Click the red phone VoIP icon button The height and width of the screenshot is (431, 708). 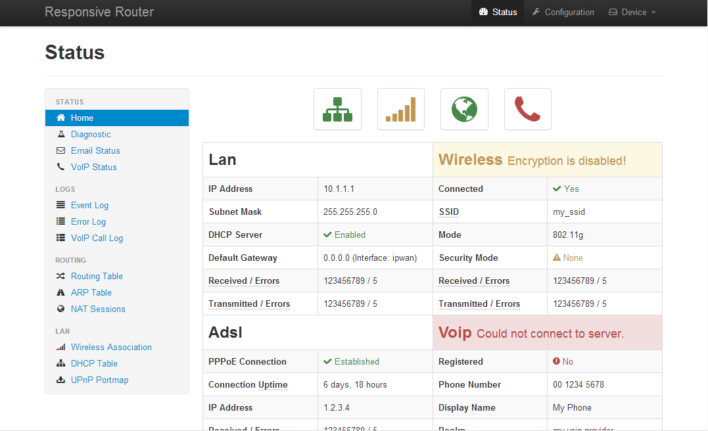pos(527,109)
